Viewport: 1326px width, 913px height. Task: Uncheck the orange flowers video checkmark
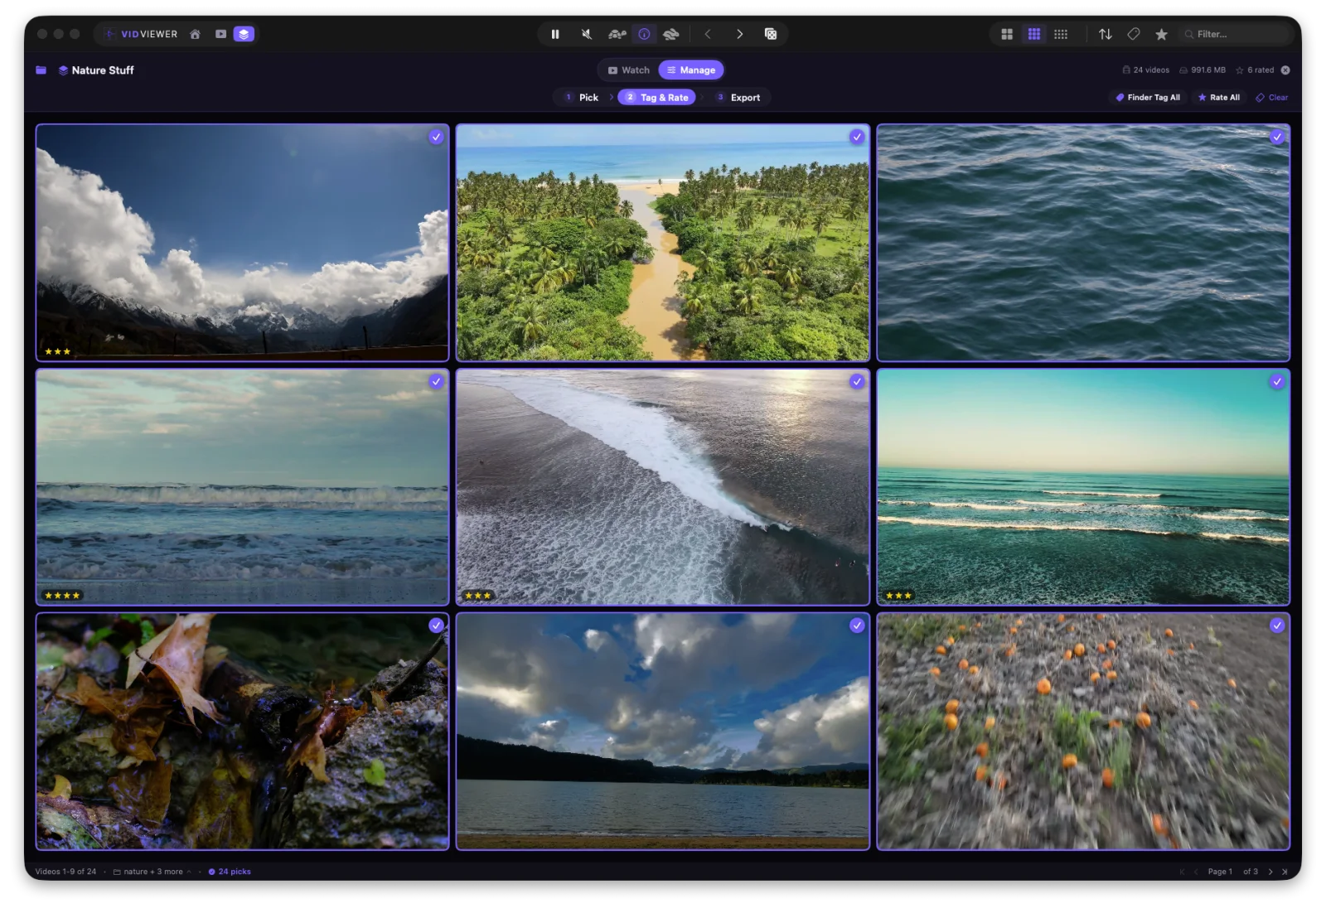coord(1277,626)
